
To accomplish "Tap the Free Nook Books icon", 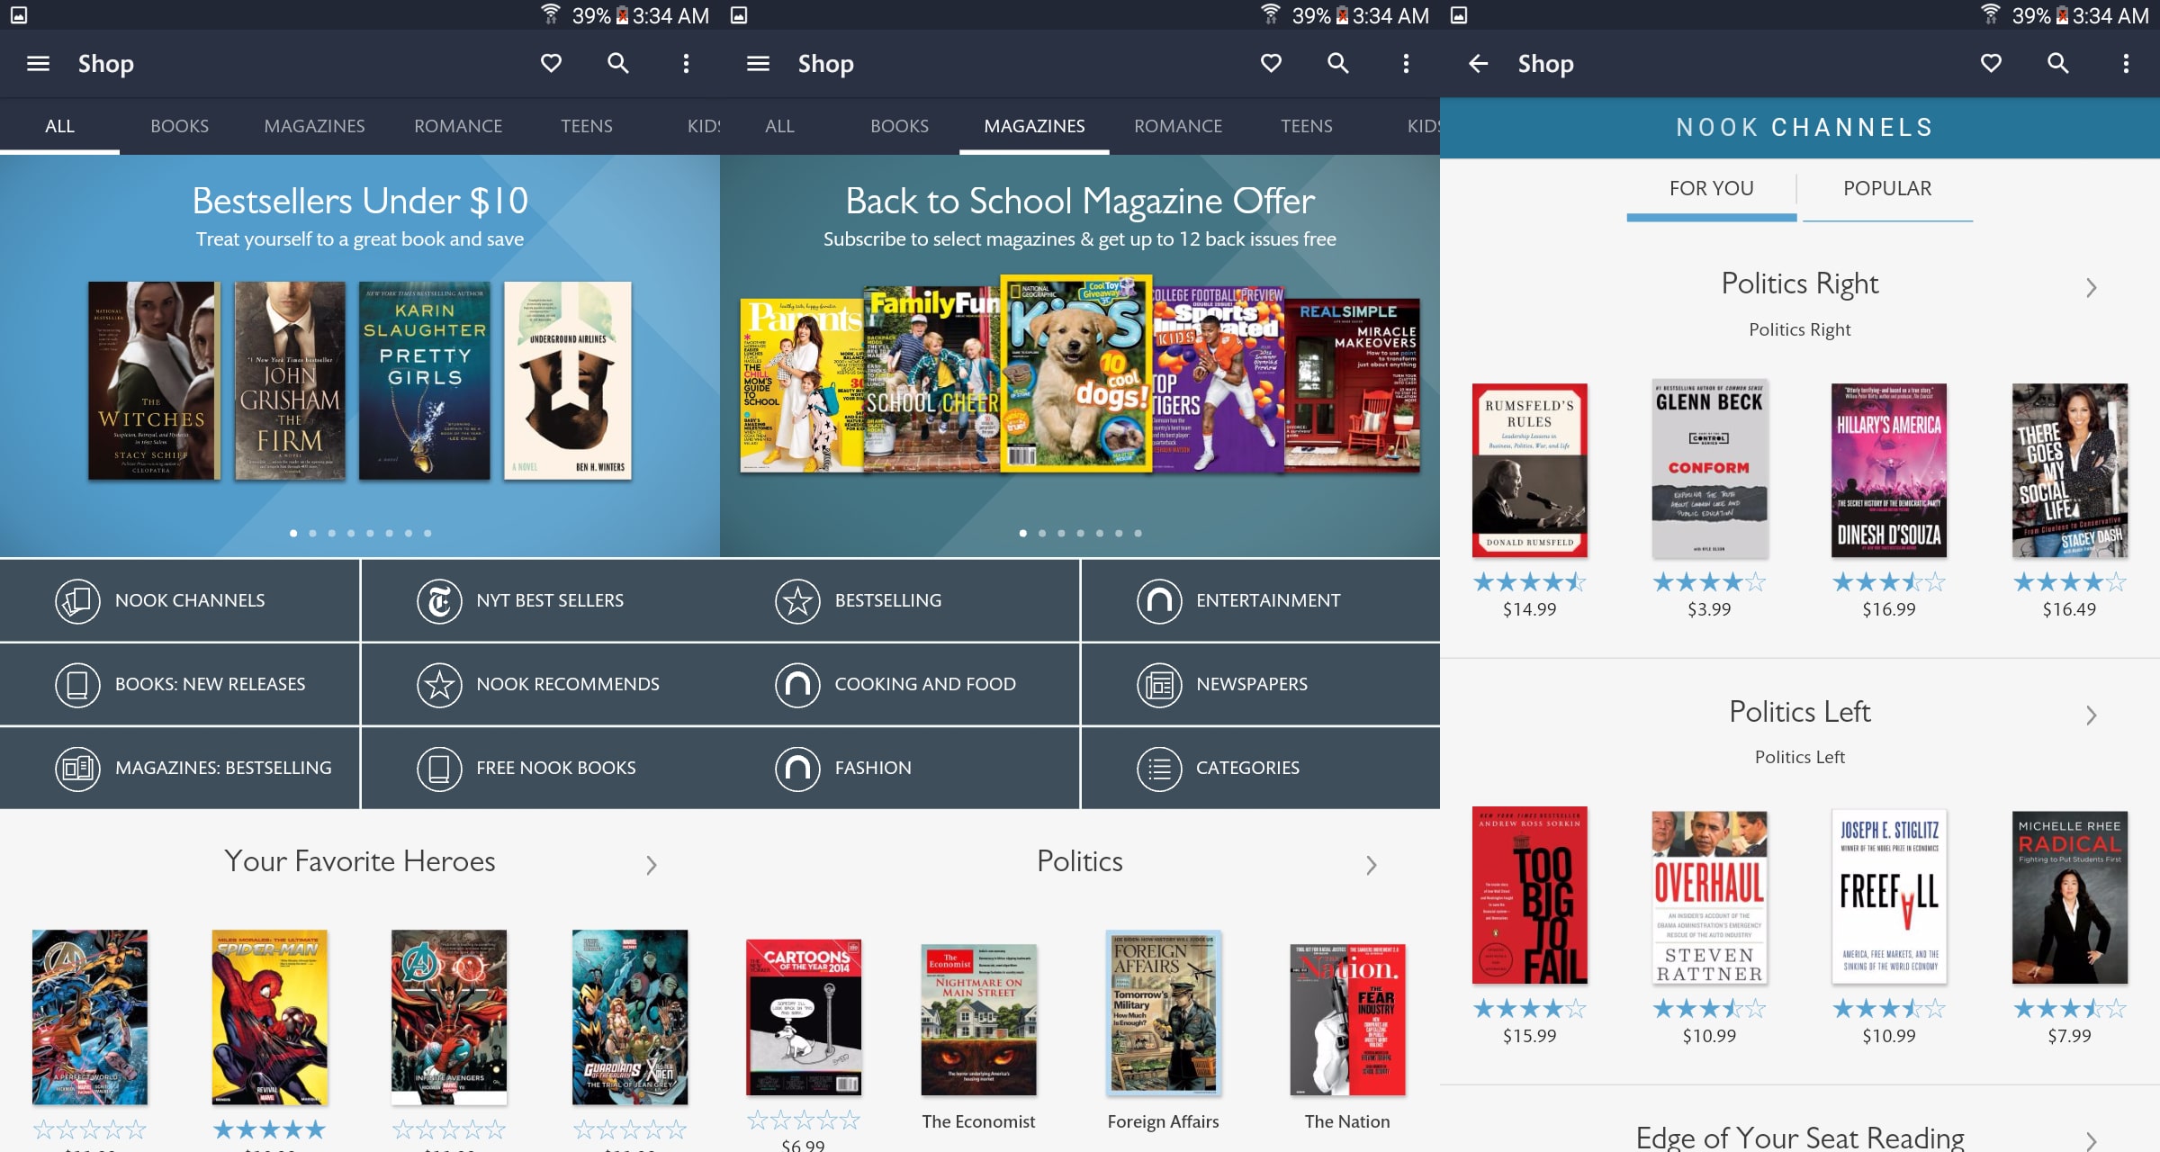I will [x=439, y=768].
